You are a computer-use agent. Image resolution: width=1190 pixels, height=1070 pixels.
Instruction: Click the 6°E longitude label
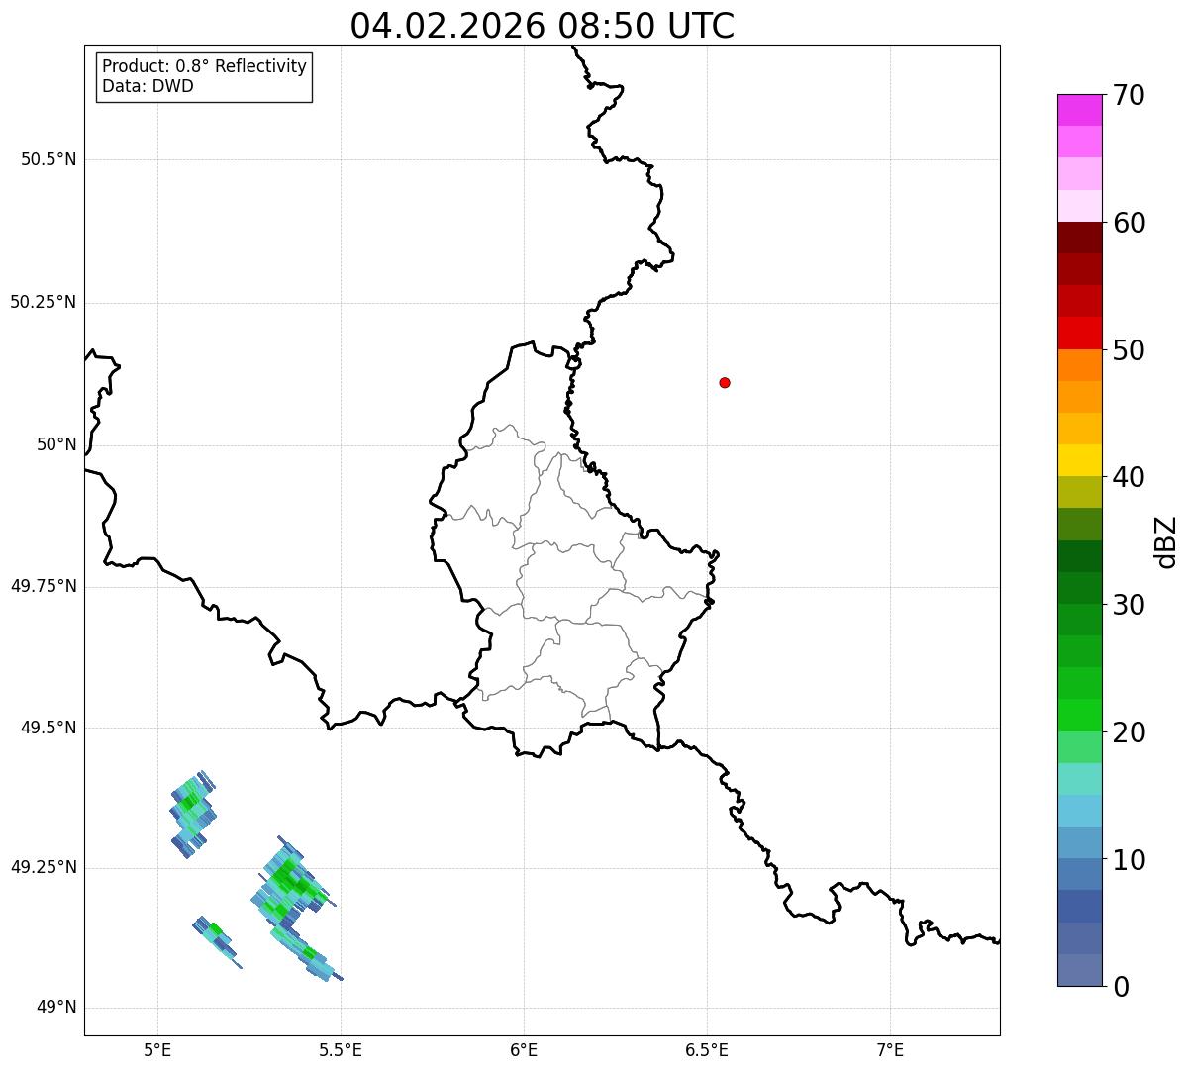point(524,1049)
